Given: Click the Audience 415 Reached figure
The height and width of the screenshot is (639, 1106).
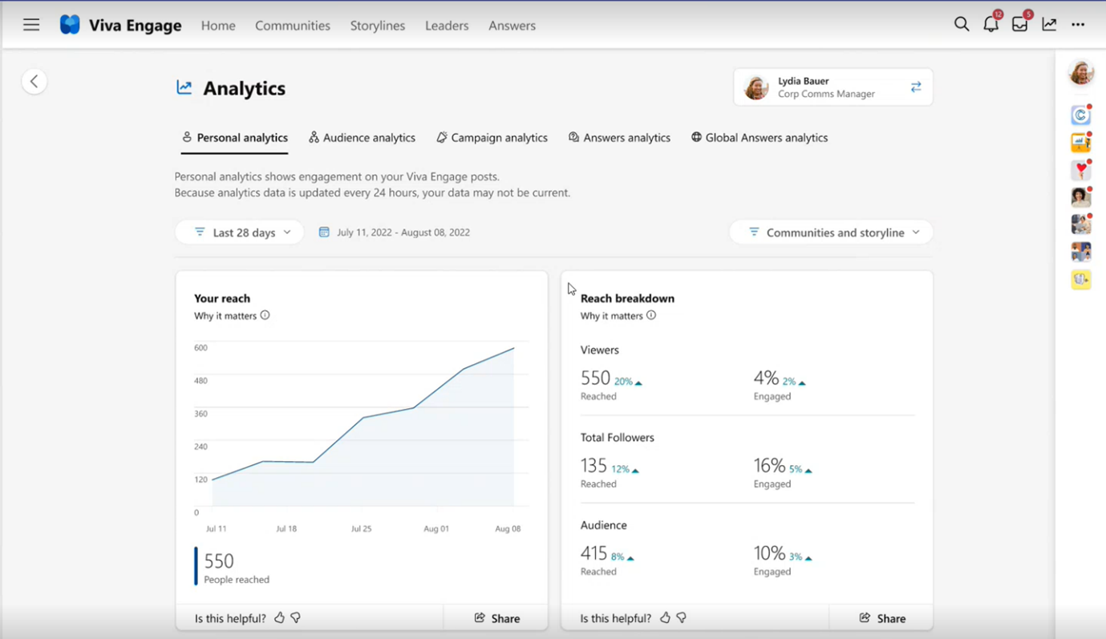Looking at the screenshot, I should coord(594,553).
